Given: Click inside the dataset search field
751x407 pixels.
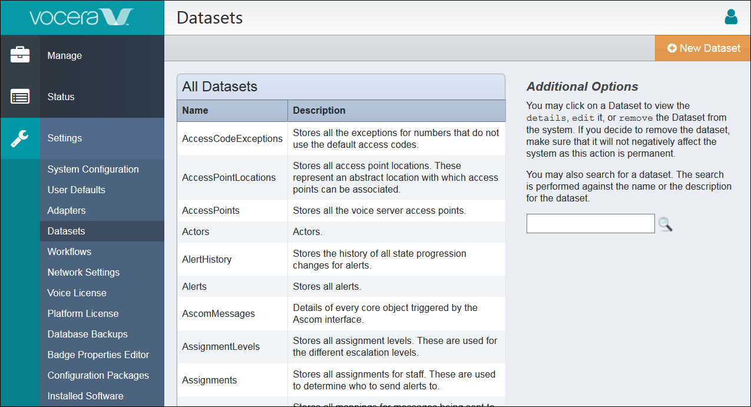Looking at the screenshot, I should (590, 223).
